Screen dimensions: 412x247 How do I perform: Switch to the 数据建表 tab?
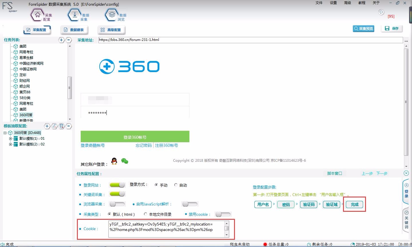(x=74, y=30)
